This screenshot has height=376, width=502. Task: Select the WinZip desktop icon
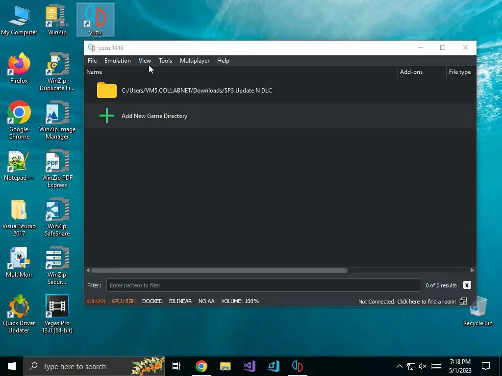pyautogui.click(x=57, y=20)
